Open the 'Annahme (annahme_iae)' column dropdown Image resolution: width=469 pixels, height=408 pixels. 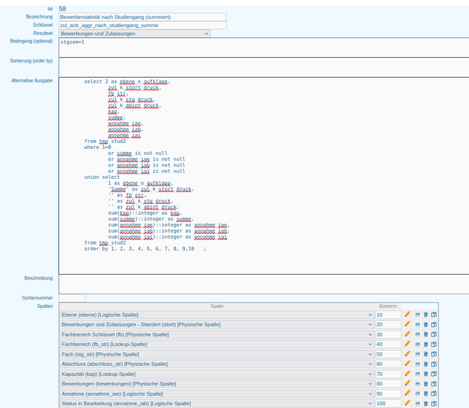pyautogui.click(x=217, y=394)
